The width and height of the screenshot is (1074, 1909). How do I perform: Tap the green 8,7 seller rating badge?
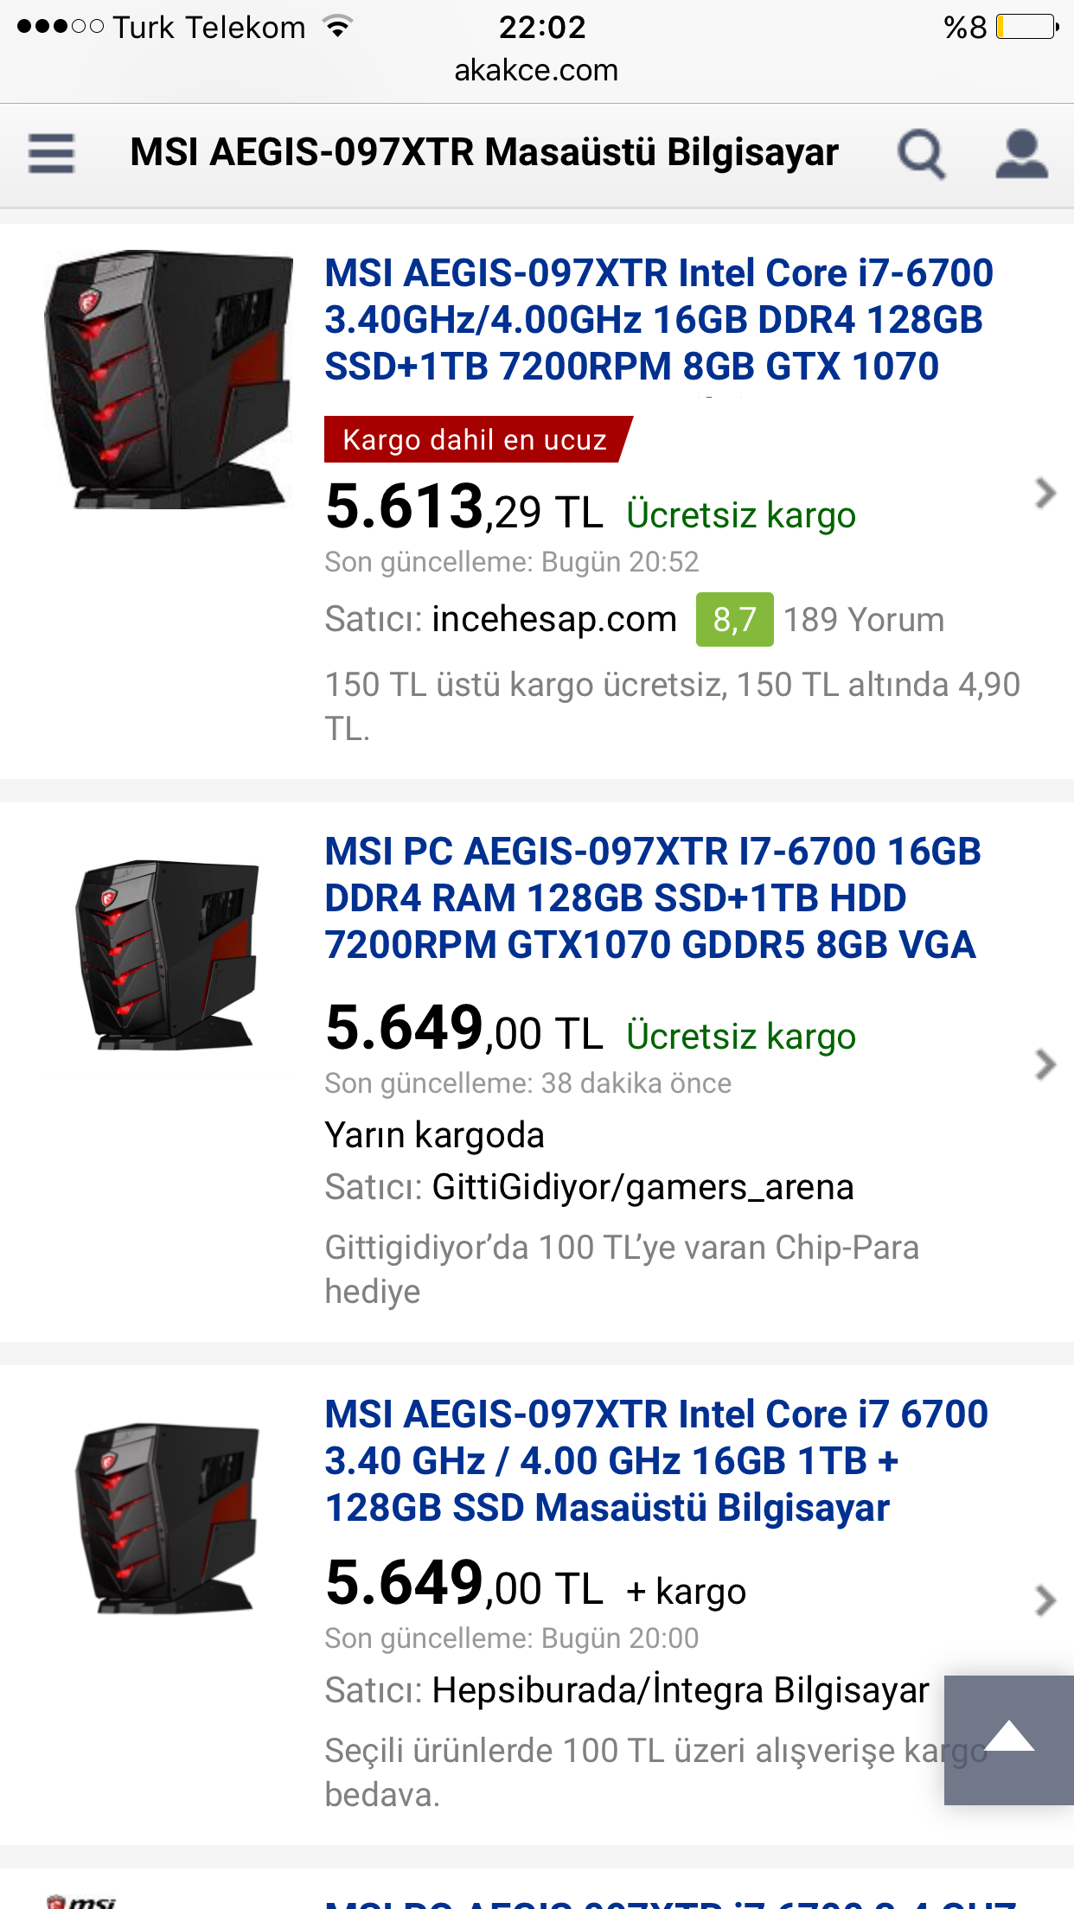point(734,619)
